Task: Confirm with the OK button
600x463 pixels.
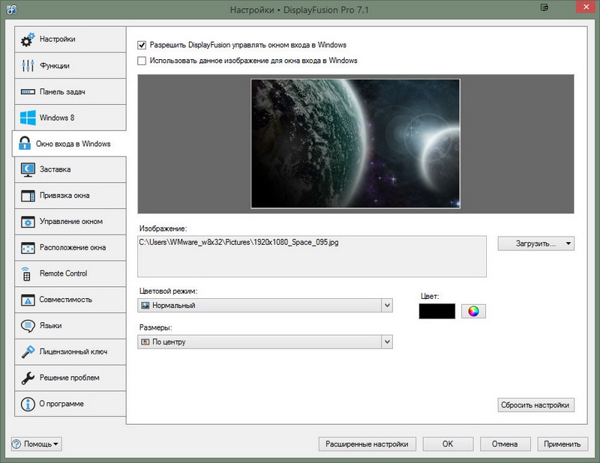Action: 448,444
